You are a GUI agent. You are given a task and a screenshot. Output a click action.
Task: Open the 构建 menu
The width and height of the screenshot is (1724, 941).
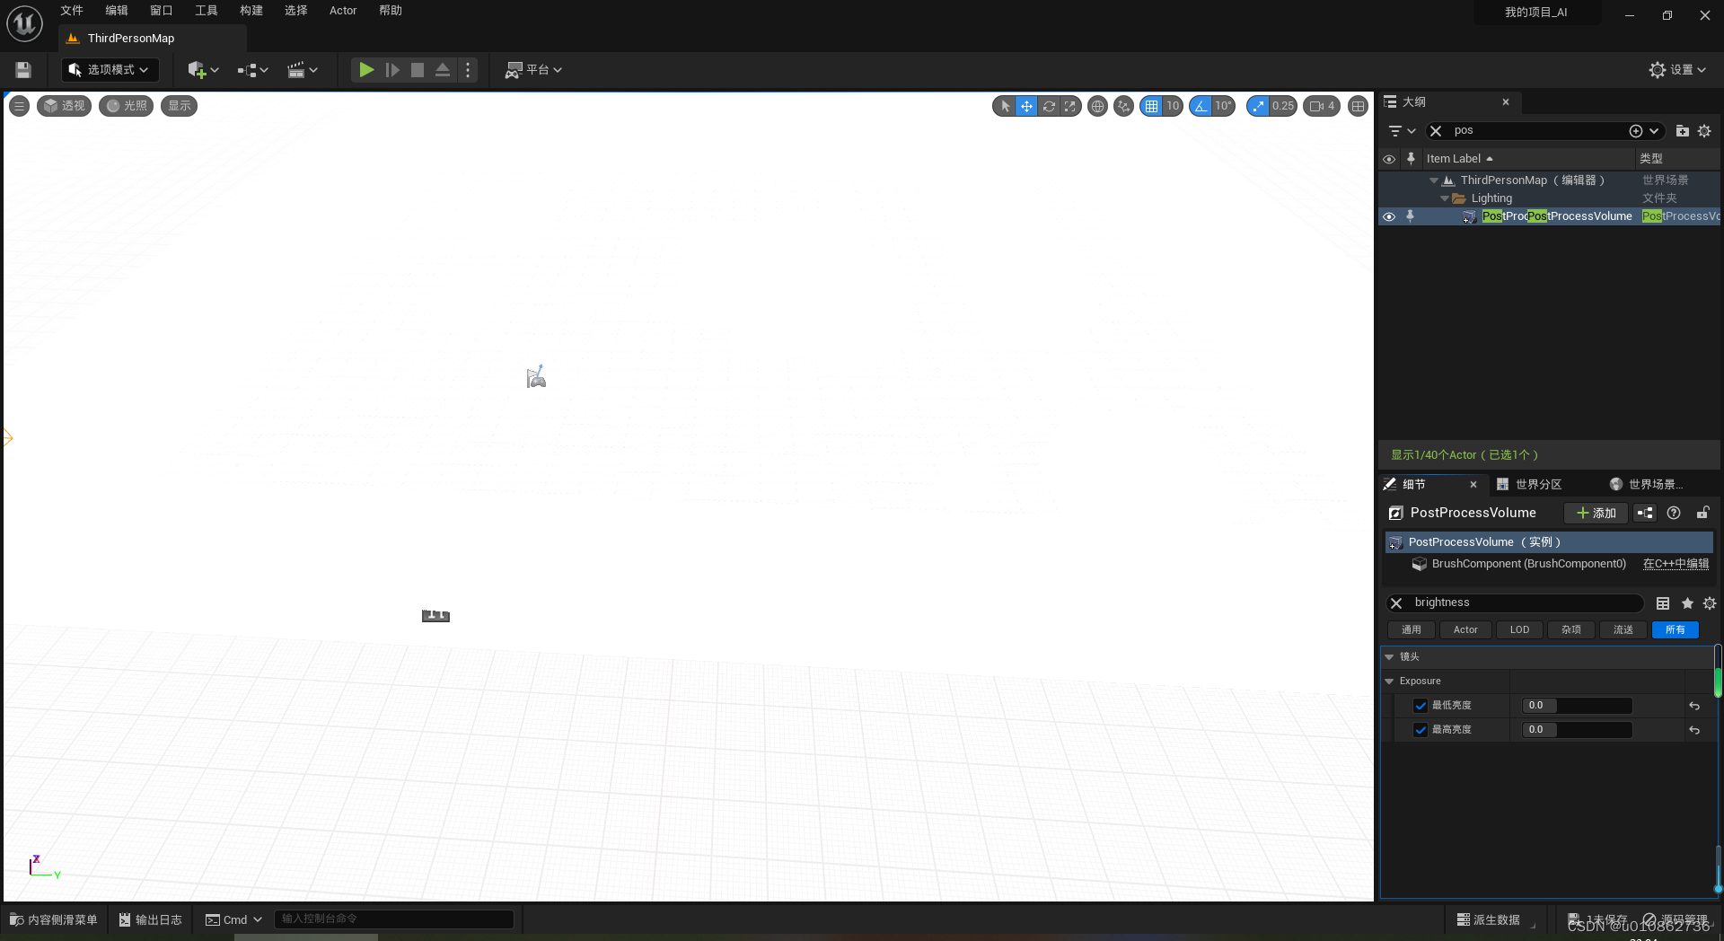pos(251,11)
